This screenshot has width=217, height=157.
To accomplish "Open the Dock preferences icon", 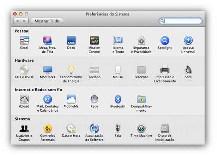I will point(71,40).
